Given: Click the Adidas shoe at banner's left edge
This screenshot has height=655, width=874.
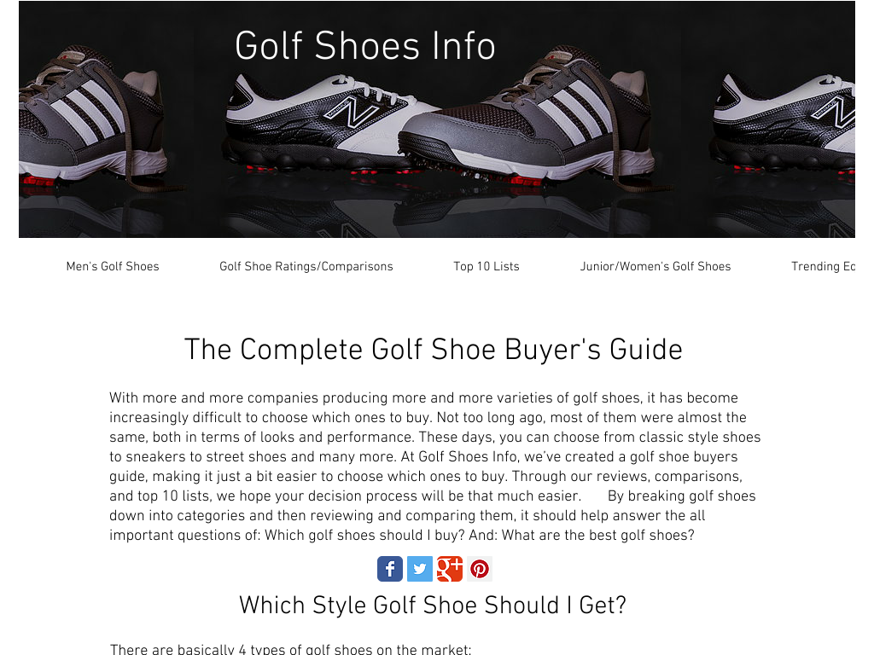Looking at the screenshot, I should coord(92,119).
